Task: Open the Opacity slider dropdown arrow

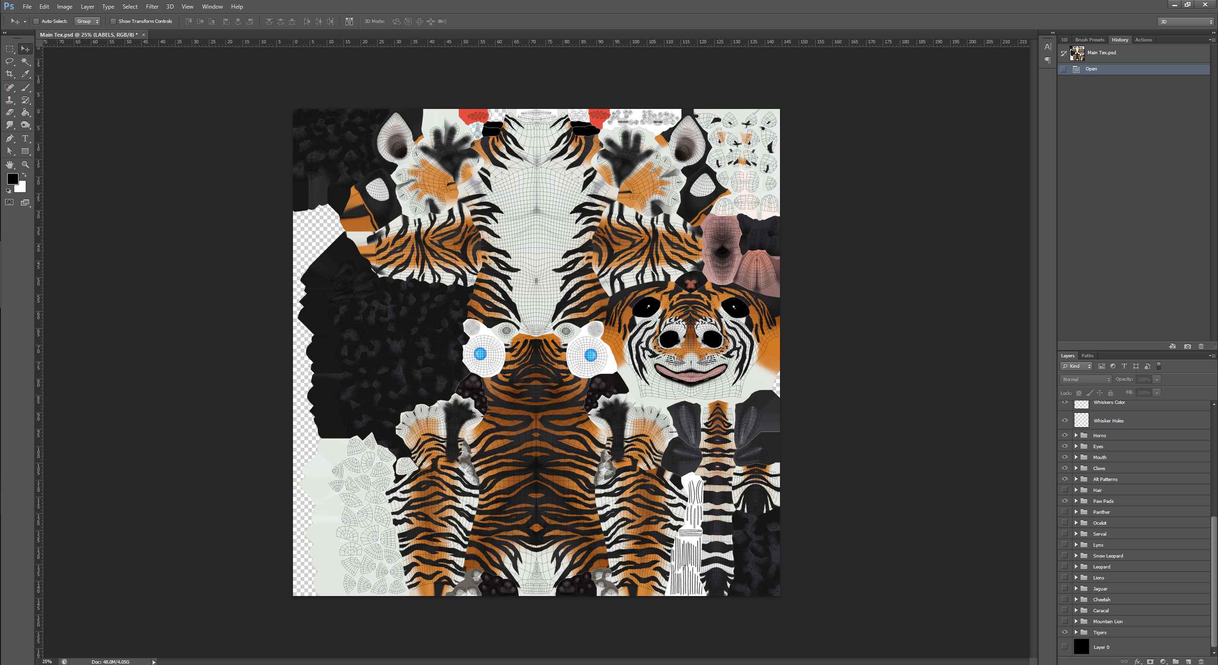Action: 1157,380
